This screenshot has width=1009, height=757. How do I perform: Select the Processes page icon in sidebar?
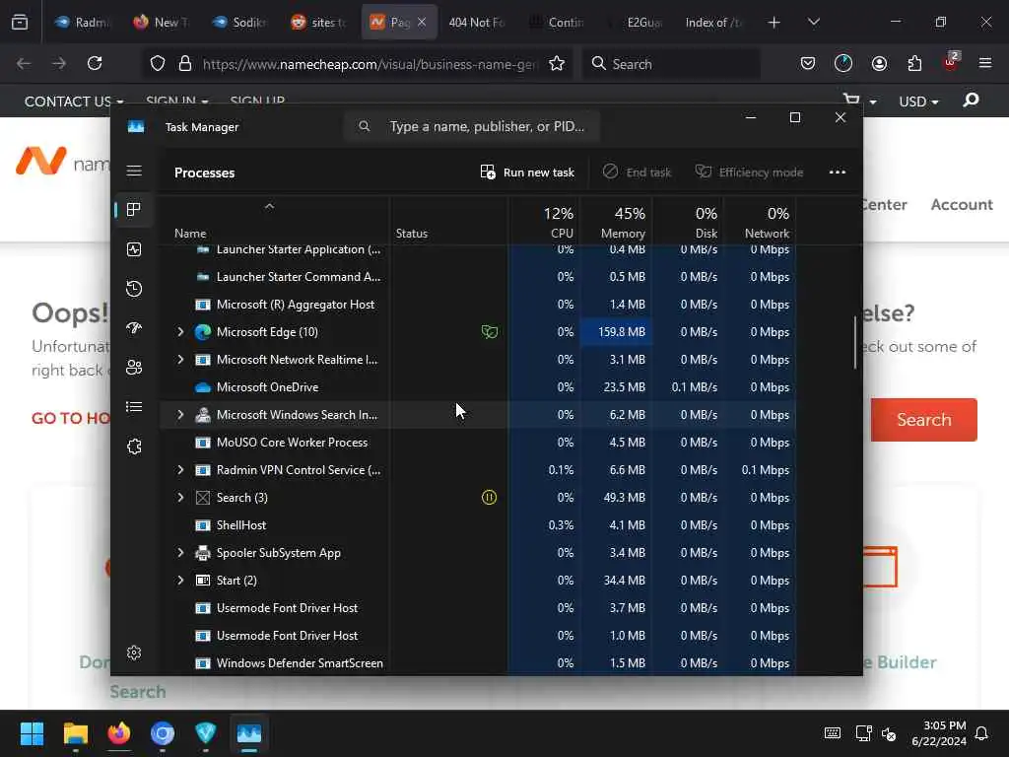(x=134, y=209)
